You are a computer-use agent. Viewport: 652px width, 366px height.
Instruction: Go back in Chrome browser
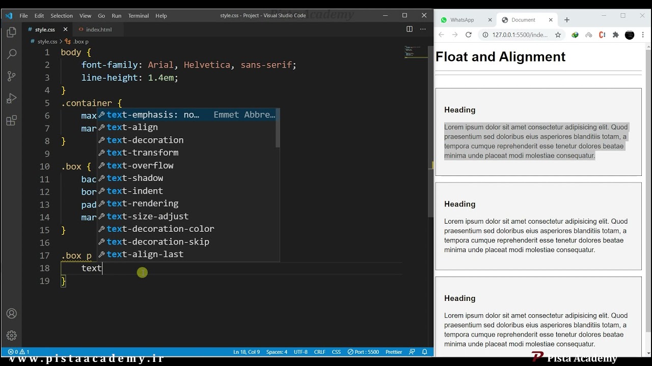click(x=441, y=35)
